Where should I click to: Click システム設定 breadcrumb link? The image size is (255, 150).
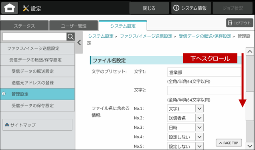click(101, 36)
